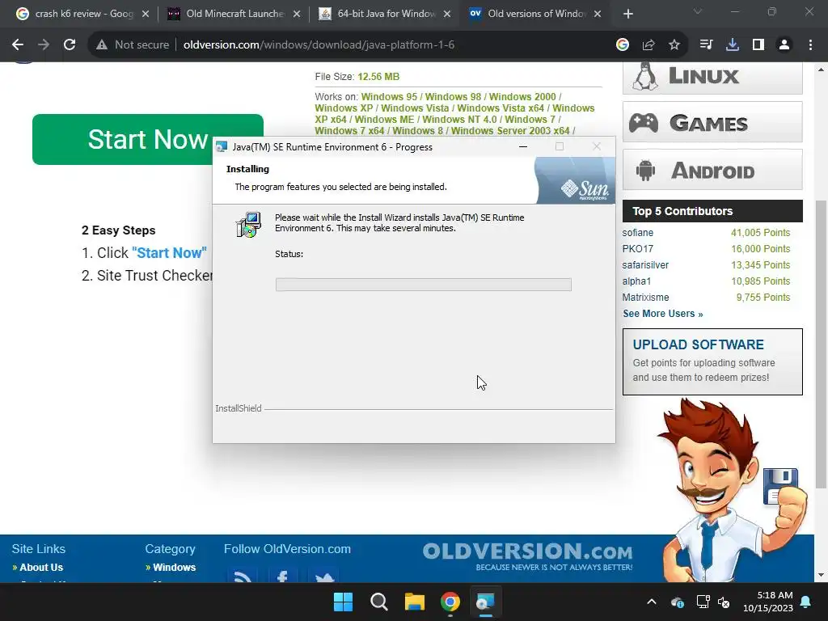Open a new tab with the plus button
The width and height of the screenshot is (828, 621).
tap(627, 14)
